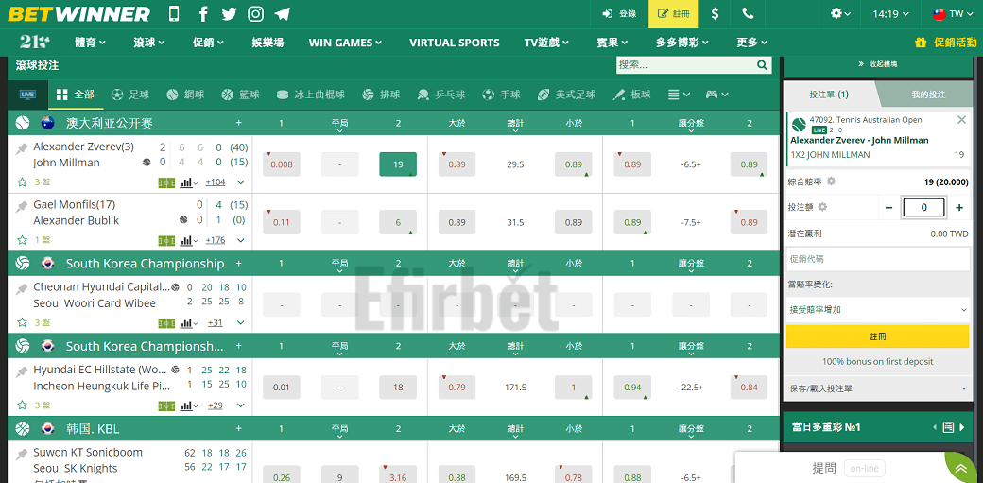
Task: Open the 多多博彩 menu
Action: (x=682, y=43)
